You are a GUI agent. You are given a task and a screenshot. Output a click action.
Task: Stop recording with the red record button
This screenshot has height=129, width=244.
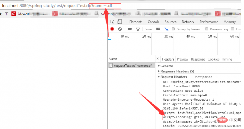(x=112, y=29)
